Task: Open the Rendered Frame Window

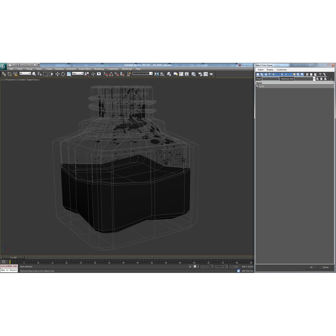Action: (206, 74)
